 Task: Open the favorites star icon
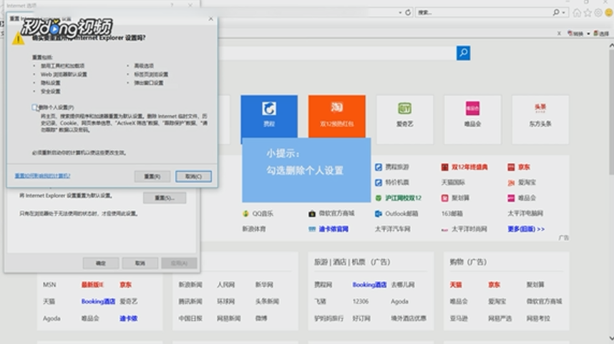(x=588, y=13)
